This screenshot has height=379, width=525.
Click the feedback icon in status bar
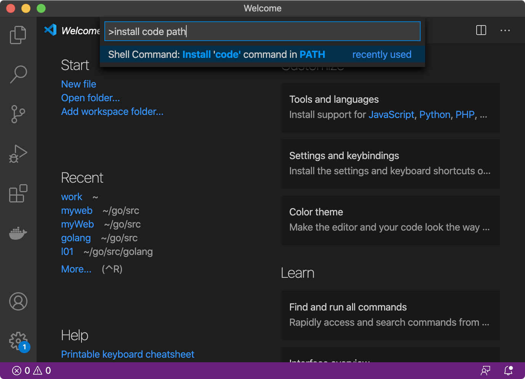click(485, 371)
